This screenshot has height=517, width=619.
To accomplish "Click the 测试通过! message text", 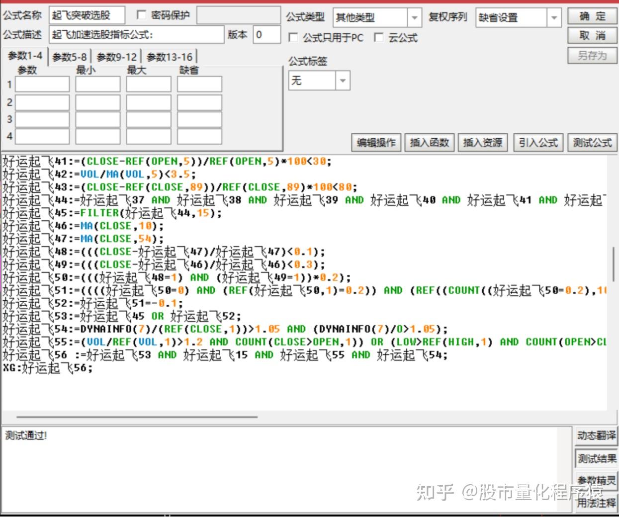I will [x=26, y=435].
